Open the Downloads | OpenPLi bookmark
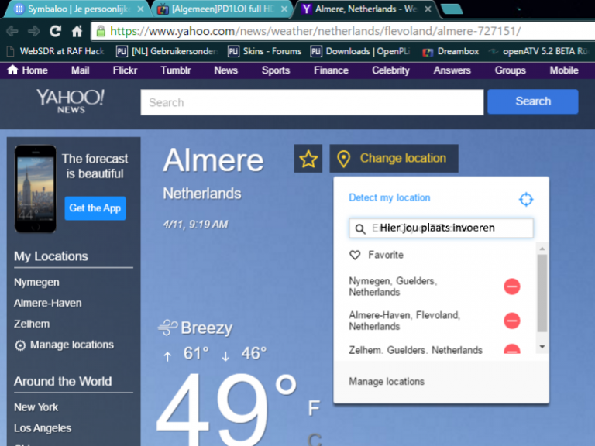The image size is (595, 446). click(360, 51)
